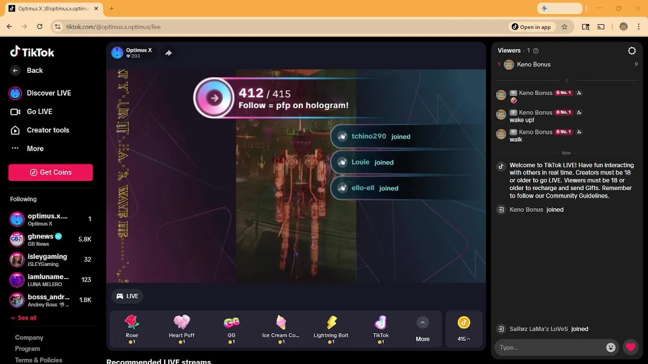The width and height of the screenshot is (648, 364).
Task: Open coin balance 415
Action: coord(464,329)
